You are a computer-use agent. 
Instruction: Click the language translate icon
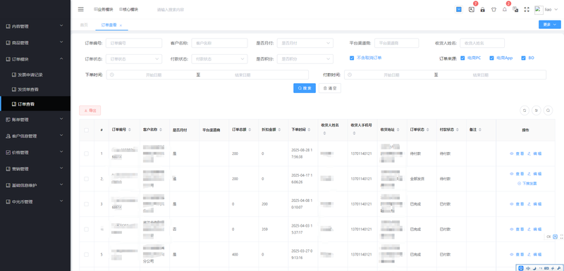coord(515,10)
